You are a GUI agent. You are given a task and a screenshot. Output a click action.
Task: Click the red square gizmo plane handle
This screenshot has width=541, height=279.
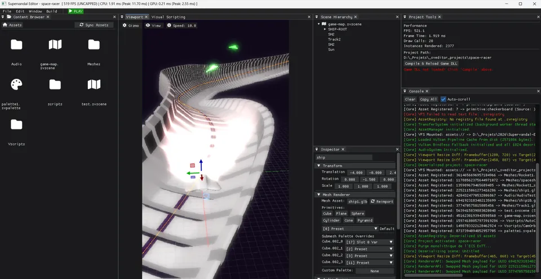tap(193, 165)
